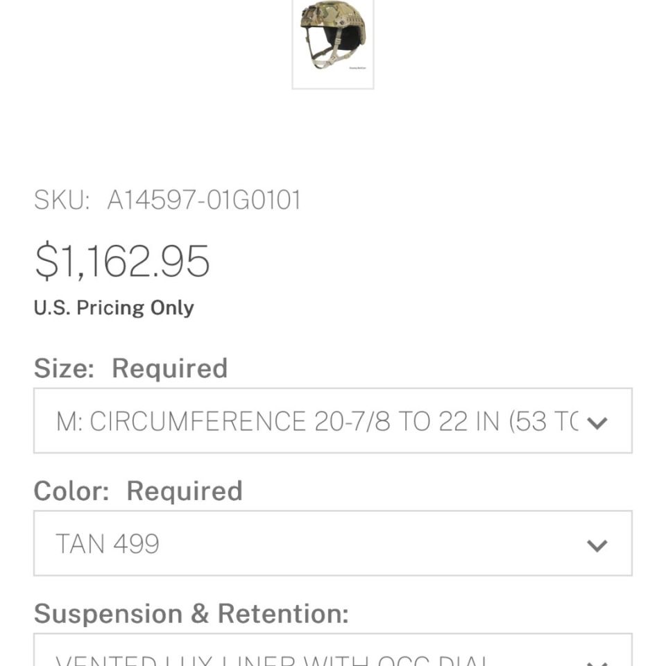Click the small caption text inside helmet thumbnail
Screen dimensions: 666x666
[357, 68]
